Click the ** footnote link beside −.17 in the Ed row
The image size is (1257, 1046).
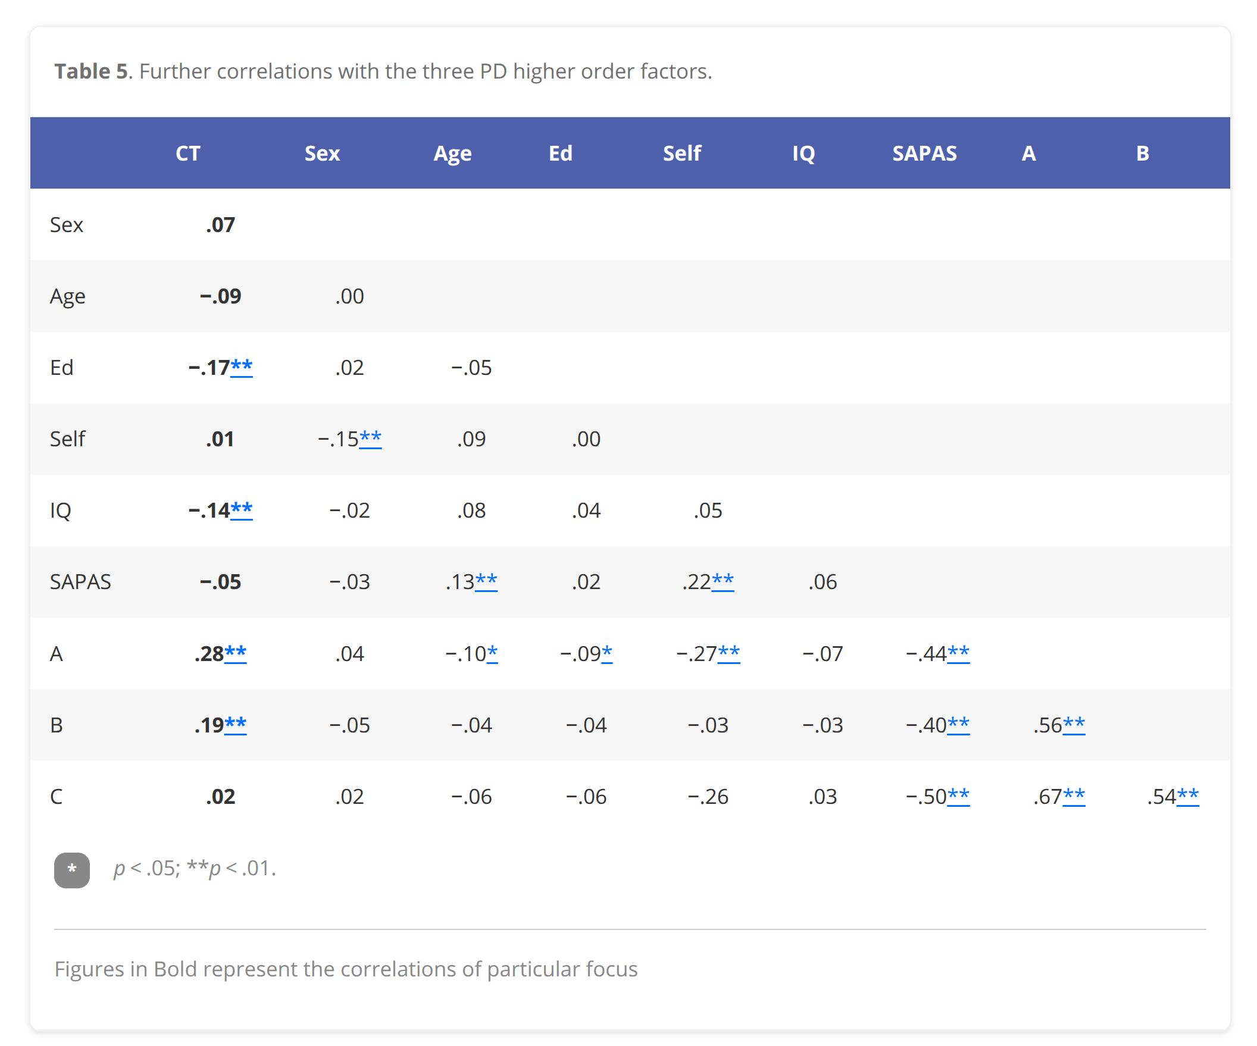(x=241, y=367)
